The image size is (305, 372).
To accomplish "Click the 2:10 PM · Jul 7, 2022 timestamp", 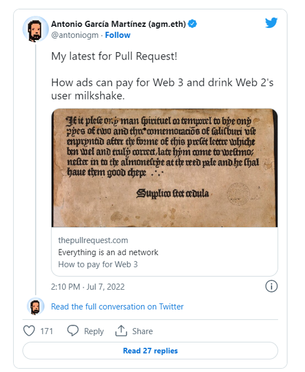I will point(88,287).
